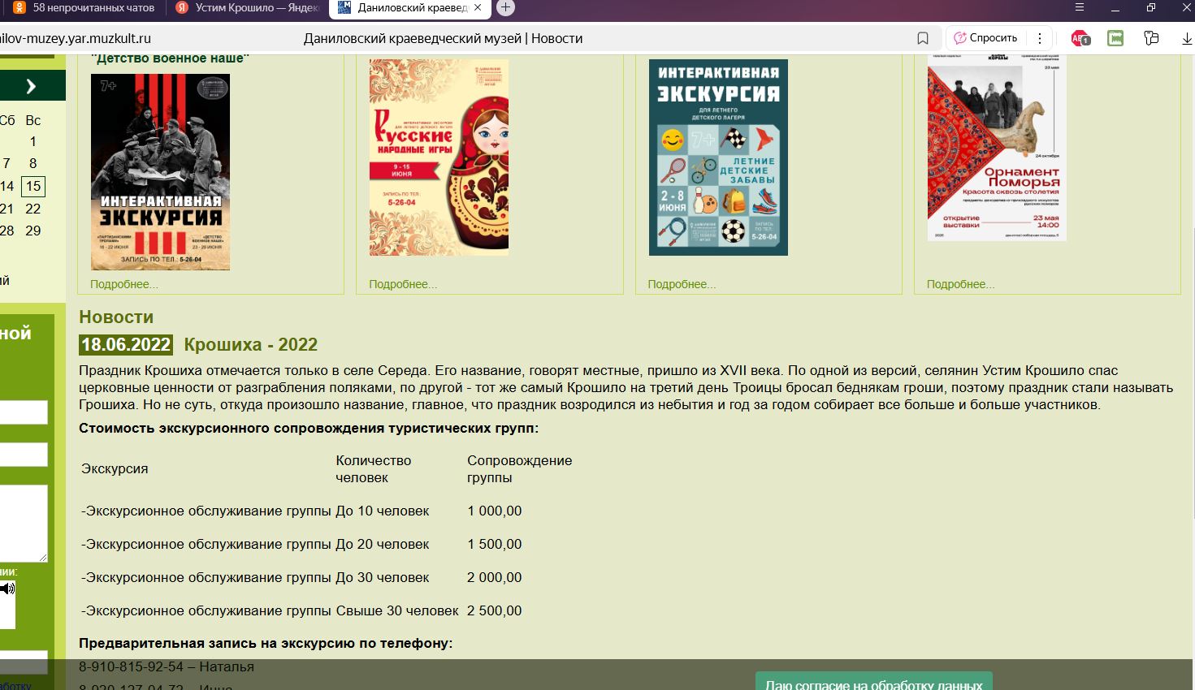Viewport: 1195px width, 690px height.
Task: Click the 1 000,00 price cell
Action: tap(494, 511)
